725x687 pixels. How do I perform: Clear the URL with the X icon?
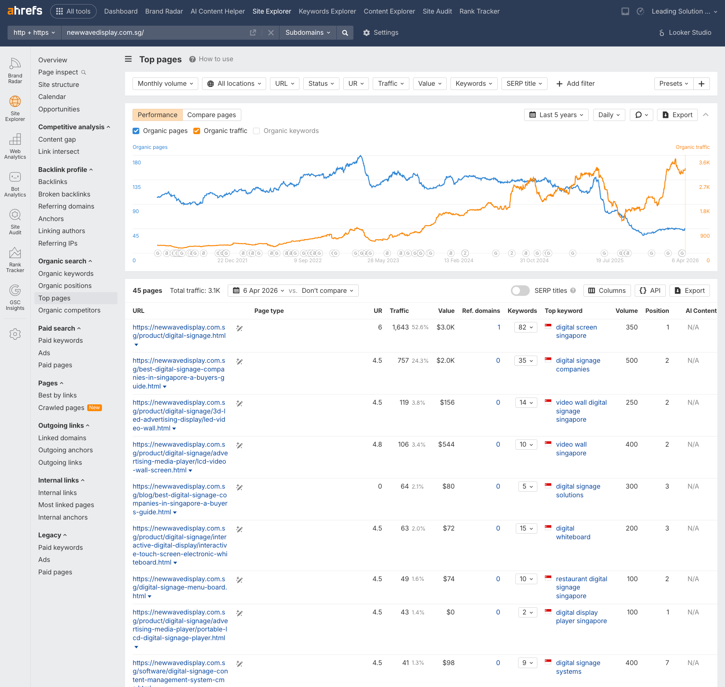(x=271, y=32)
